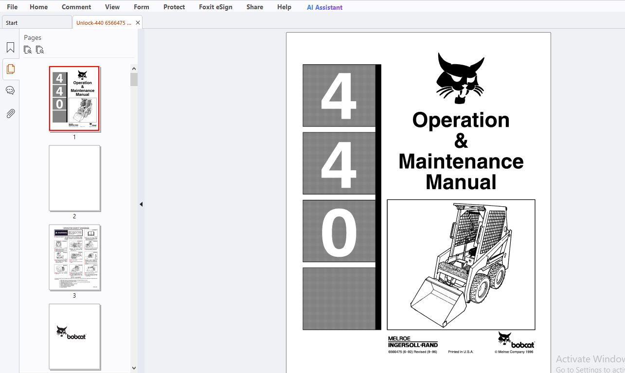Image resolution: width=625 pixels, height=373 pixels.
Task: Click the '6566475 (6-92) Revised (9-96)' text
Action: click(x=412, y=352)
